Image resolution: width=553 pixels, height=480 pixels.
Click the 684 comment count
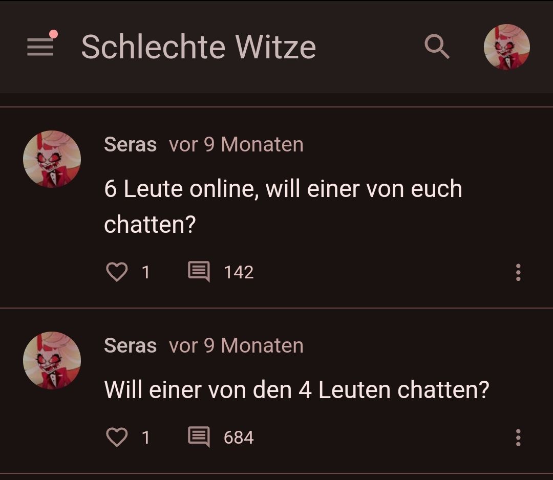[239, 438]
